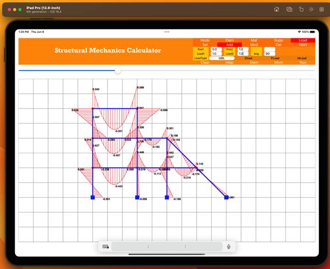Click the Ang input field showing 90

coord(269,54)
